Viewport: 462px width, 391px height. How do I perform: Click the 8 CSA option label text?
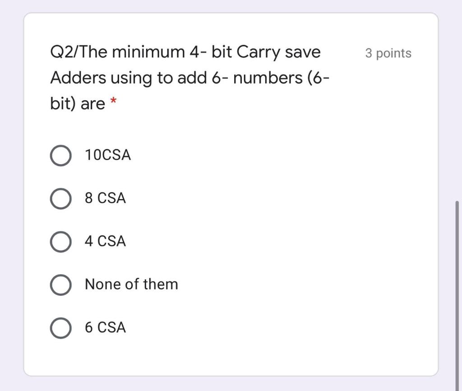(x=105, y=198)
